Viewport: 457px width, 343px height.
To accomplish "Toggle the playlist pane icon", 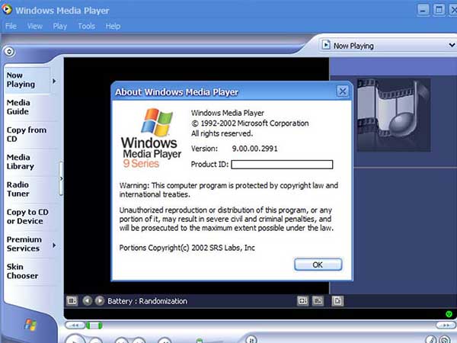I will click(x=337, y=301).
